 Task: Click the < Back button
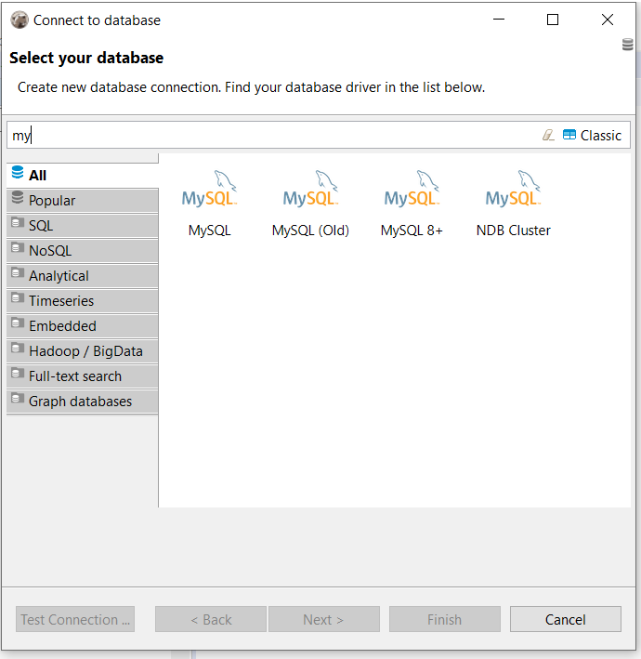[x=211, y=619]
